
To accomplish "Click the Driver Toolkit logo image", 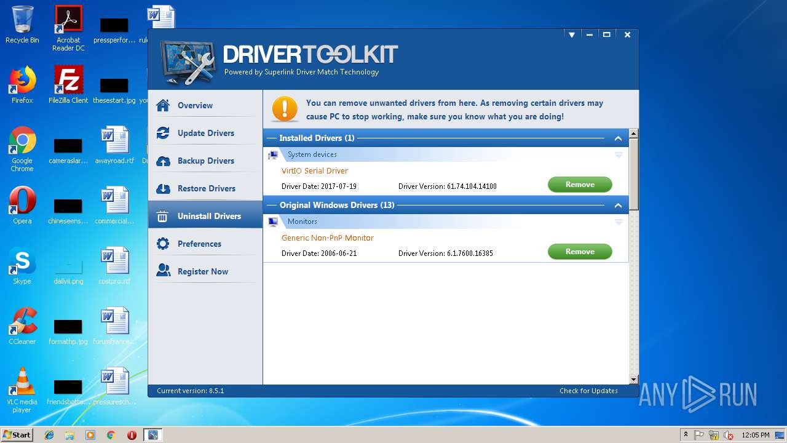I will 188,63.
